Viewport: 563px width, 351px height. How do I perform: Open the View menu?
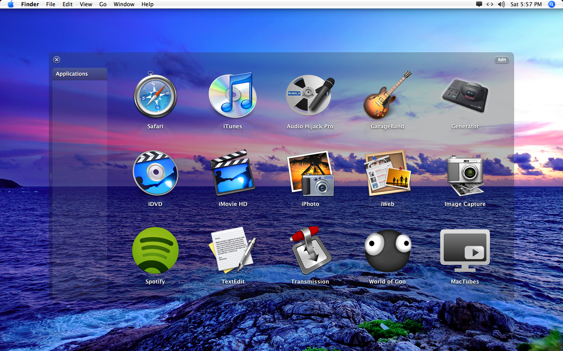tap(86, 4)
